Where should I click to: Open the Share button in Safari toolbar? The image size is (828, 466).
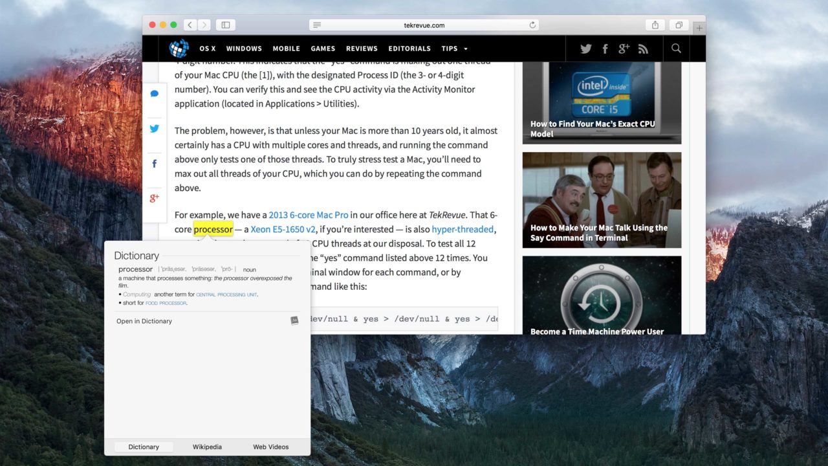tap(655, 25)
